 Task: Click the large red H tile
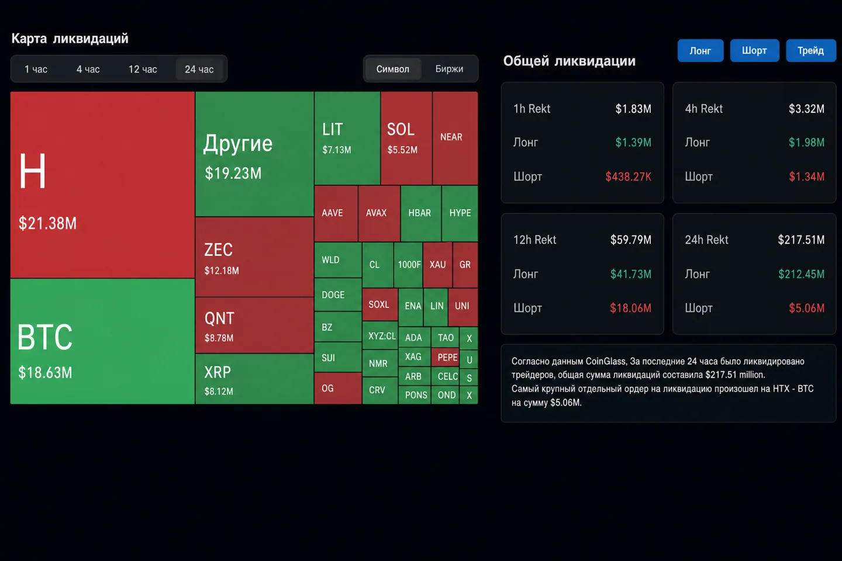tap(102, 185)
